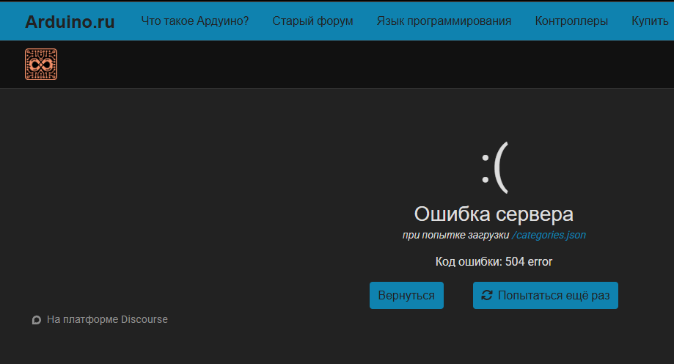Follow the /categories.json link

[x=549, y=236]
